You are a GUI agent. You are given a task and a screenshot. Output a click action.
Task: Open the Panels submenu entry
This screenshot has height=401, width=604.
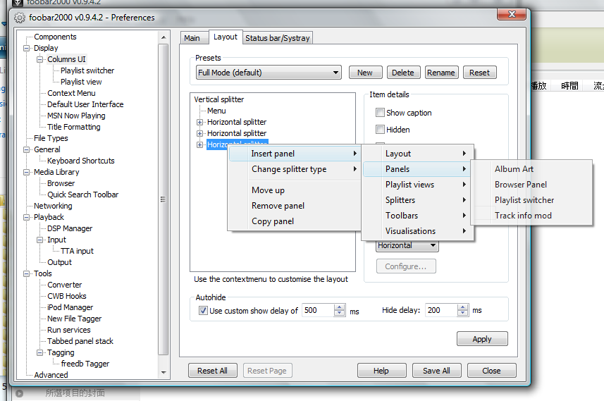point(417,169)
